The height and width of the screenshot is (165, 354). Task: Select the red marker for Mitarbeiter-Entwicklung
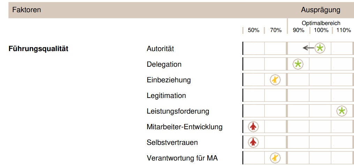point(254,127)
